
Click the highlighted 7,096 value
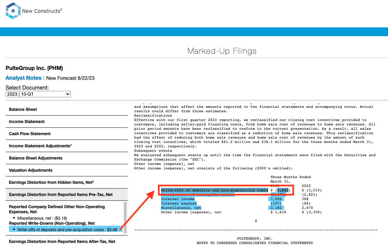(276, 199)
